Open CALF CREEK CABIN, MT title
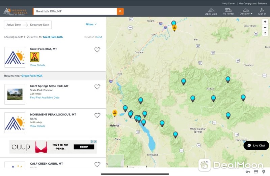The image size is (270, 176). point(47,164)
